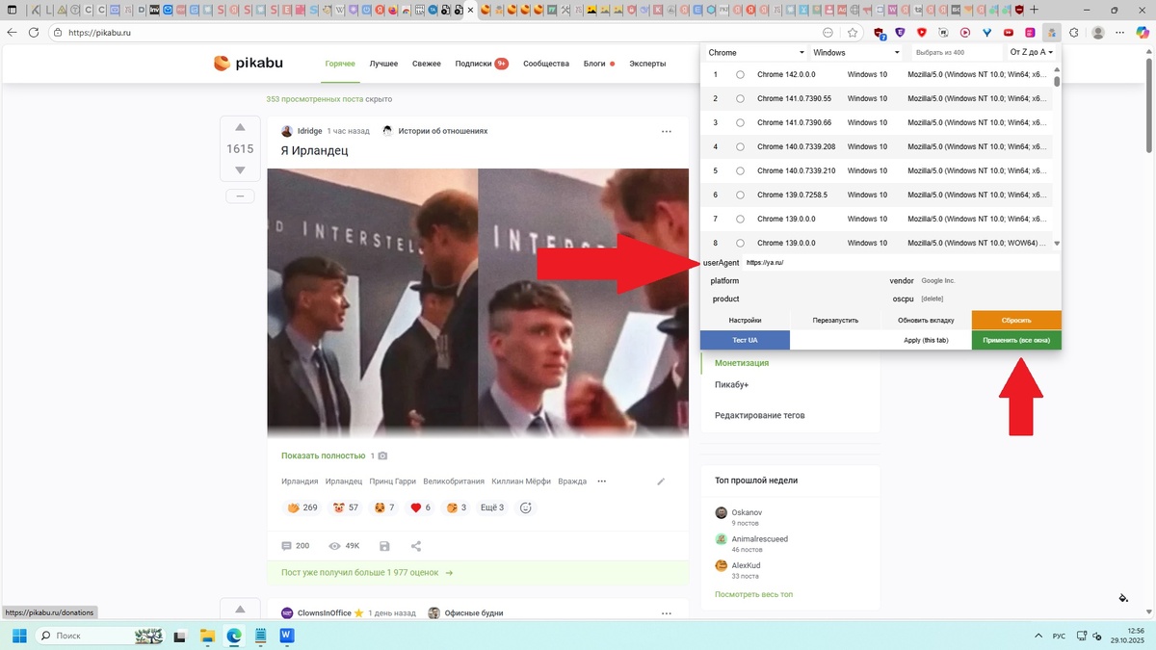Open the three-dot menu of the Idridge post
The width and height of the screenshot is (1156, 650).
667,131
